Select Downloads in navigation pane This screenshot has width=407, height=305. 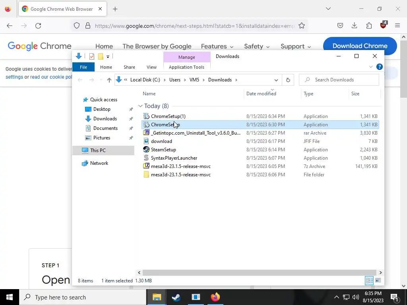(x=105, y=119)
